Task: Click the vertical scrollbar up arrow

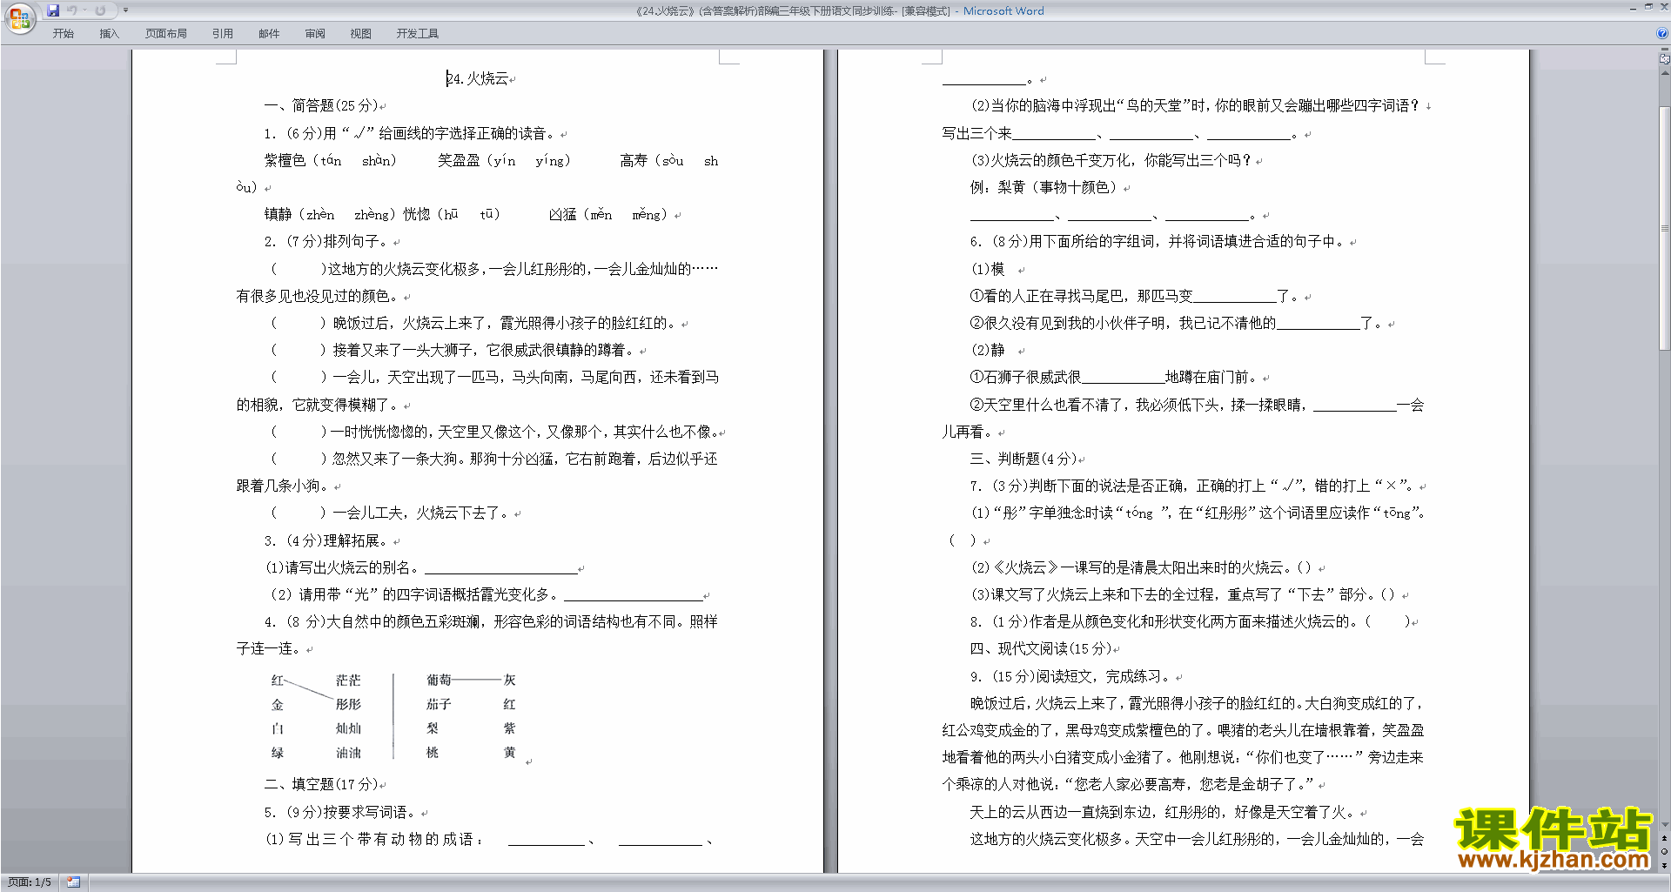Action: coord(1664,73)
